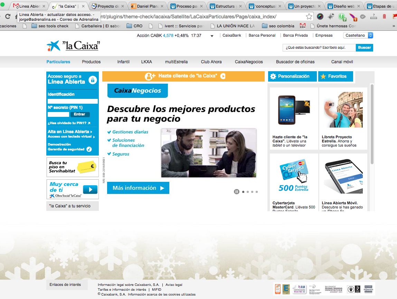Click the yellow price tag Servihabitat image
Image resolution: width=397 pixels, height=299 pixels.
tap(87, 167)
